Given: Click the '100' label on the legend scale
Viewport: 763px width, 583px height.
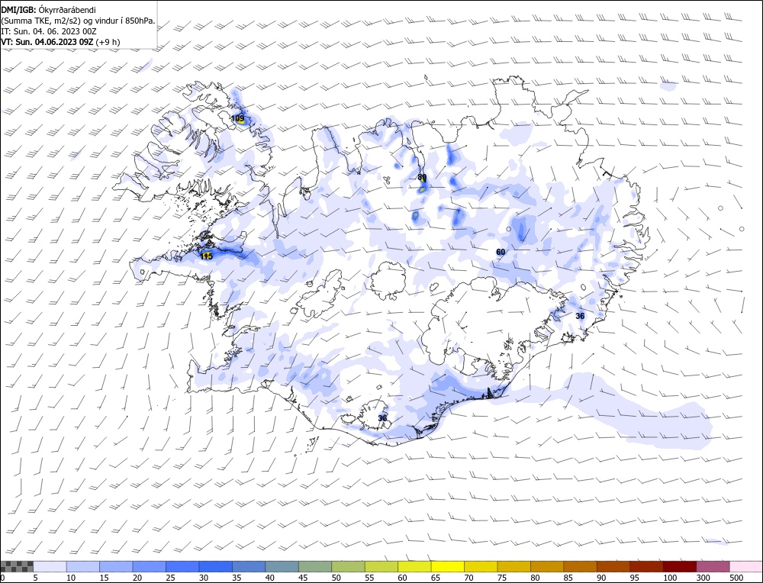Looking at the screenshot, I should tap(669, 578).
